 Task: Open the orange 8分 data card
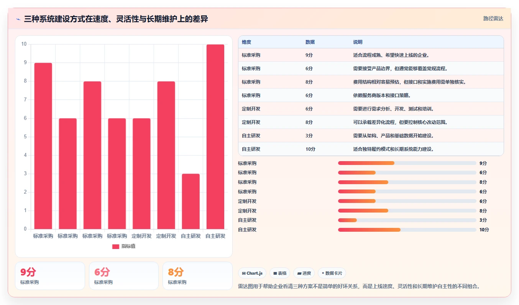[197, 276]
